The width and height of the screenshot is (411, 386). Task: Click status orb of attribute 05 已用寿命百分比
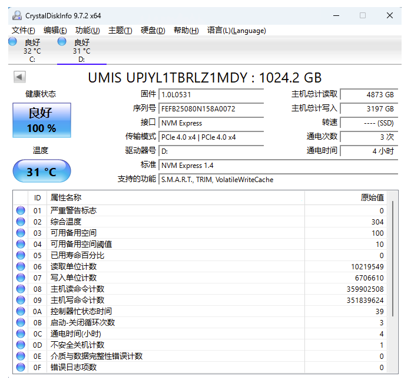click(21, 255)
